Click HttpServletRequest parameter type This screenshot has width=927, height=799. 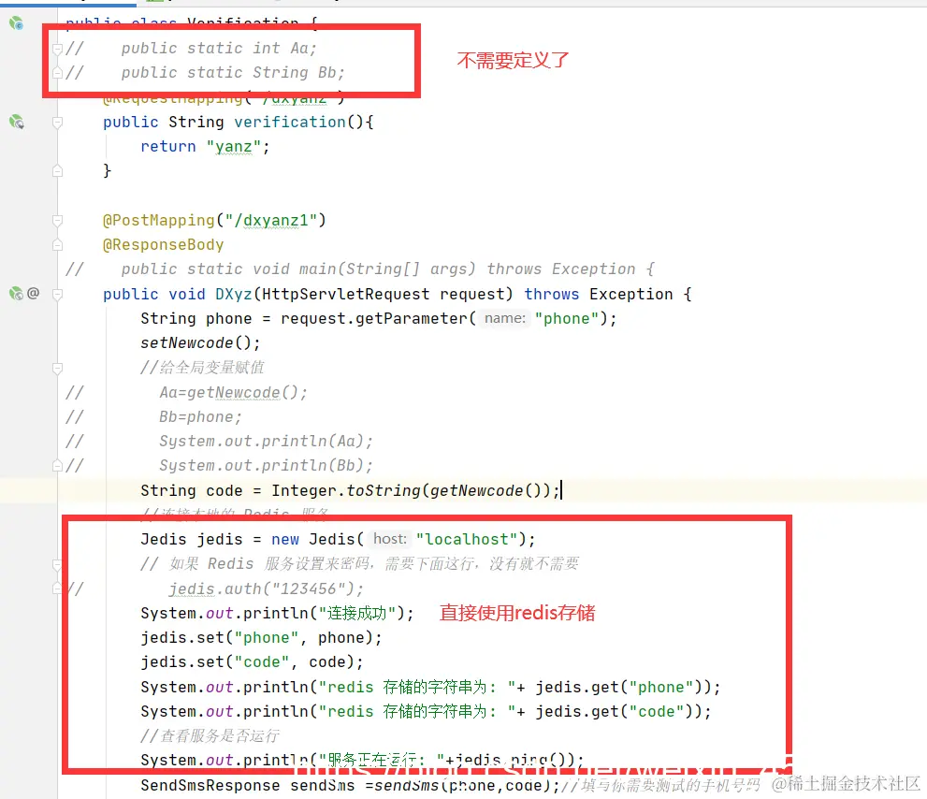tap(346, 294)
